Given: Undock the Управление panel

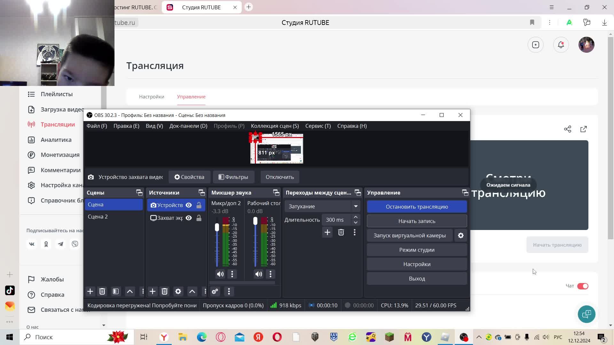Looking at the screenshot, I should (465, 193).
